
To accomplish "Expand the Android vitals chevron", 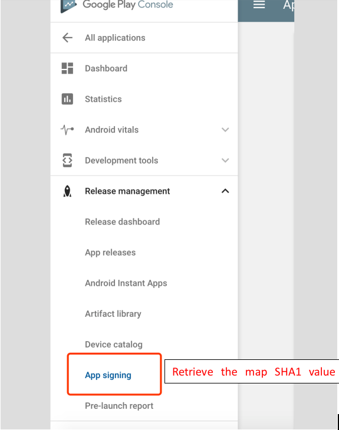I will click(x=225, y=130).
